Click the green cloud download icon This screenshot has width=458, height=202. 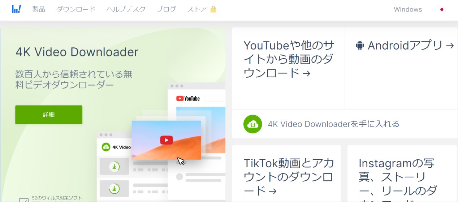pos(253,124)
